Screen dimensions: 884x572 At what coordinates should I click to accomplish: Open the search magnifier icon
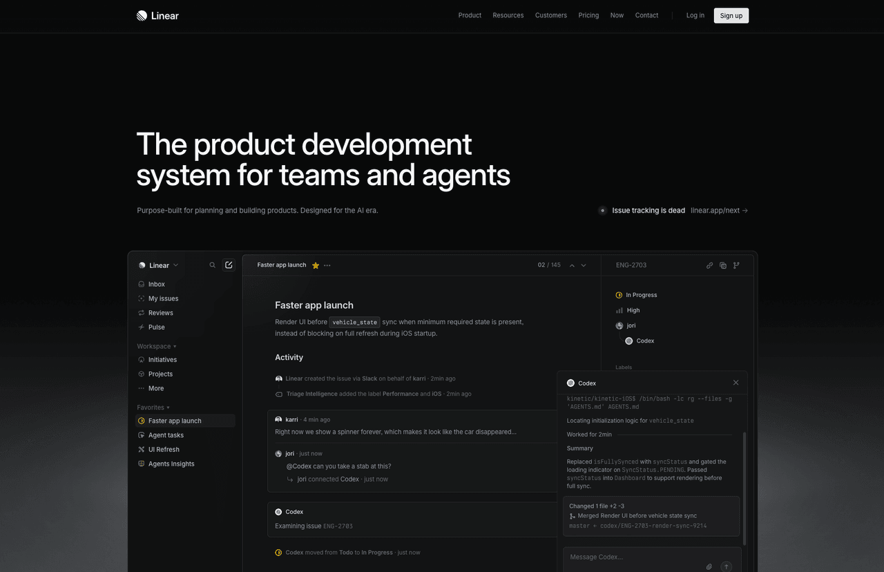[213, 265]
